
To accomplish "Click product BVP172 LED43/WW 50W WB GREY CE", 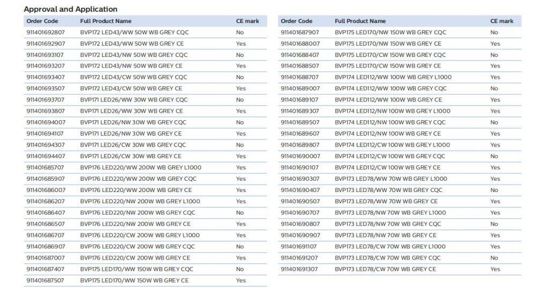I will 131,43.
